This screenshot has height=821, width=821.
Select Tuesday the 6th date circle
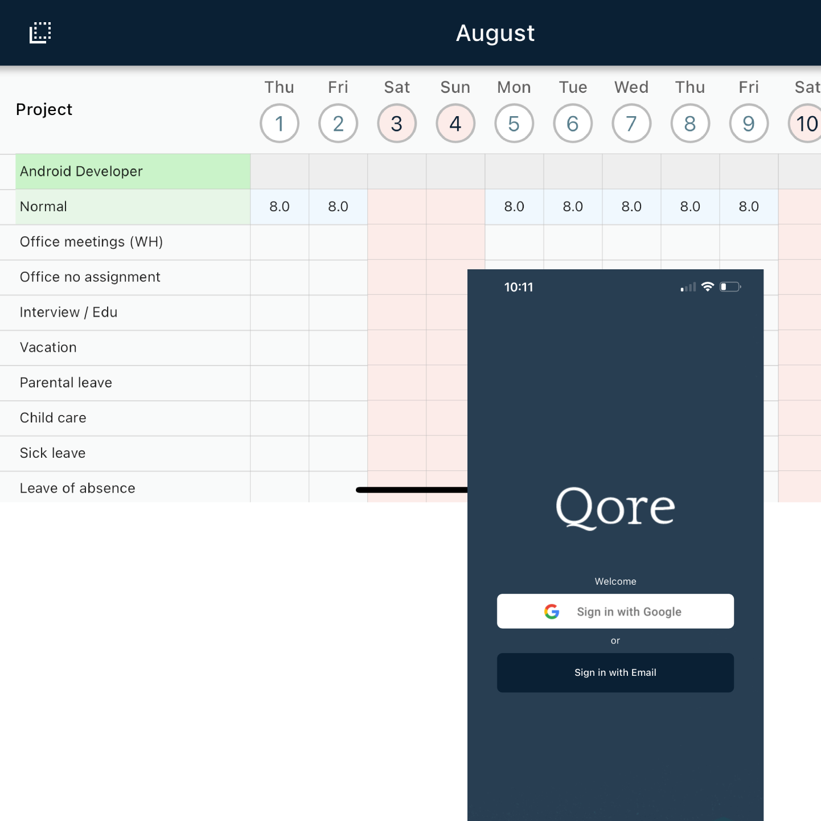tap(573, 124)
